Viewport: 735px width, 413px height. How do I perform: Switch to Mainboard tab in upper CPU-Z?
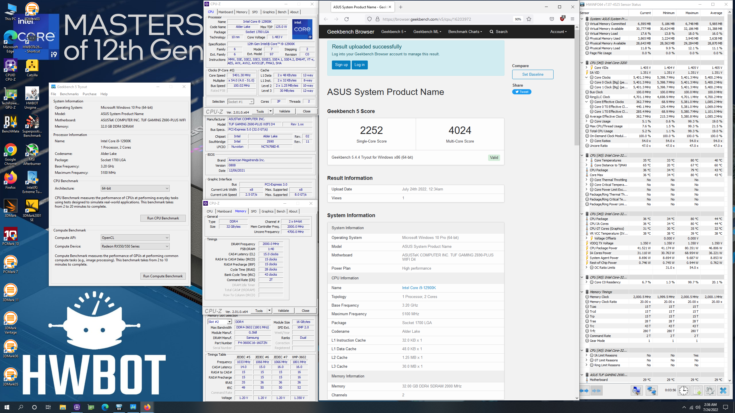point(226,12)
